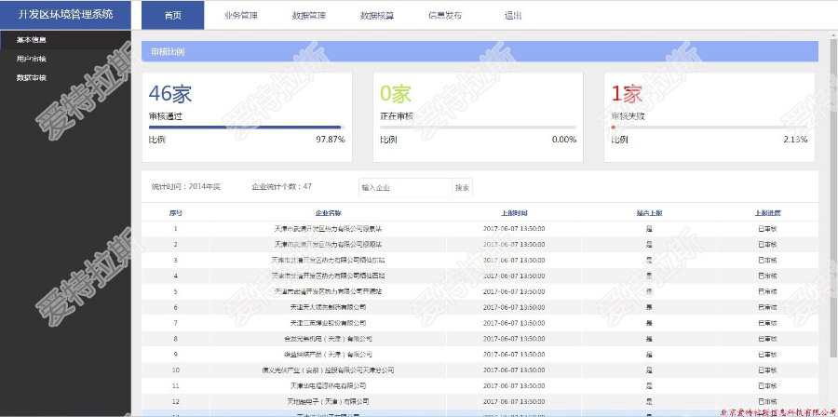
Task: Click the 输入企业 search input field
Action: tap(405, 187)
